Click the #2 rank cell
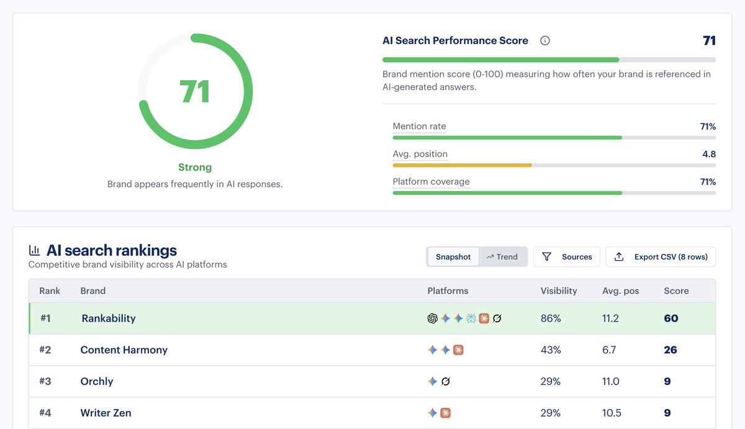 pyautogui.click(x=45, y=350)
